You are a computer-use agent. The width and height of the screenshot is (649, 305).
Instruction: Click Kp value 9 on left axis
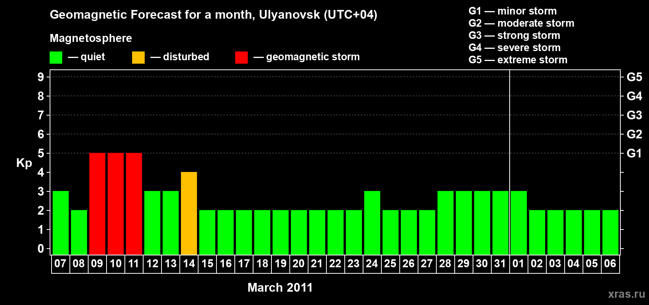[41, 77]
